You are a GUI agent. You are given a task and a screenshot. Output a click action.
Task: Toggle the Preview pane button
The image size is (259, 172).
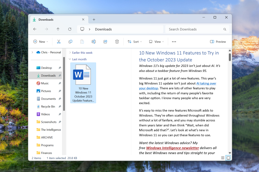(x=218, y=42)
